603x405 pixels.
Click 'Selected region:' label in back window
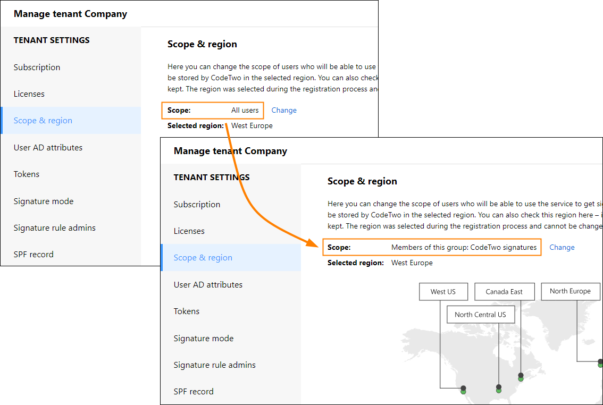pyautogui.click(x=196, y=125)
